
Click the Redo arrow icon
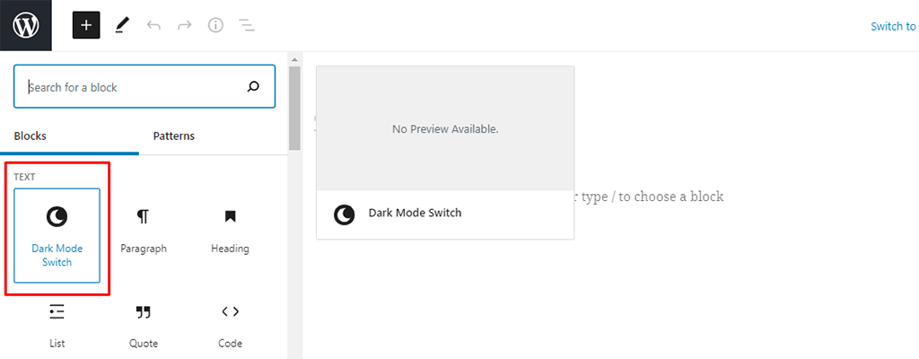pyautogui.click(x=184, y=25)
